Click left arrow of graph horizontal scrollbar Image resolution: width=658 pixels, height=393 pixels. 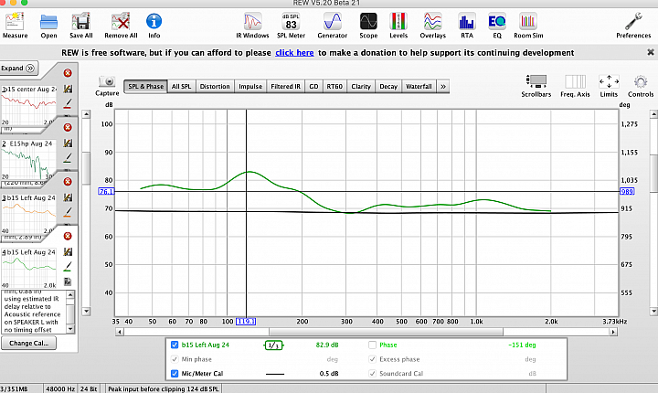tap(120, 332)
